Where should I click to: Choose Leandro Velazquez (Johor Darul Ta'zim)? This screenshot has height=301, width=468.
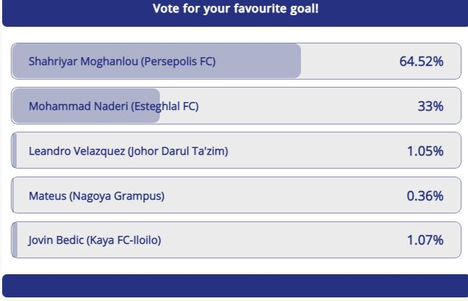tap(129, 151)
